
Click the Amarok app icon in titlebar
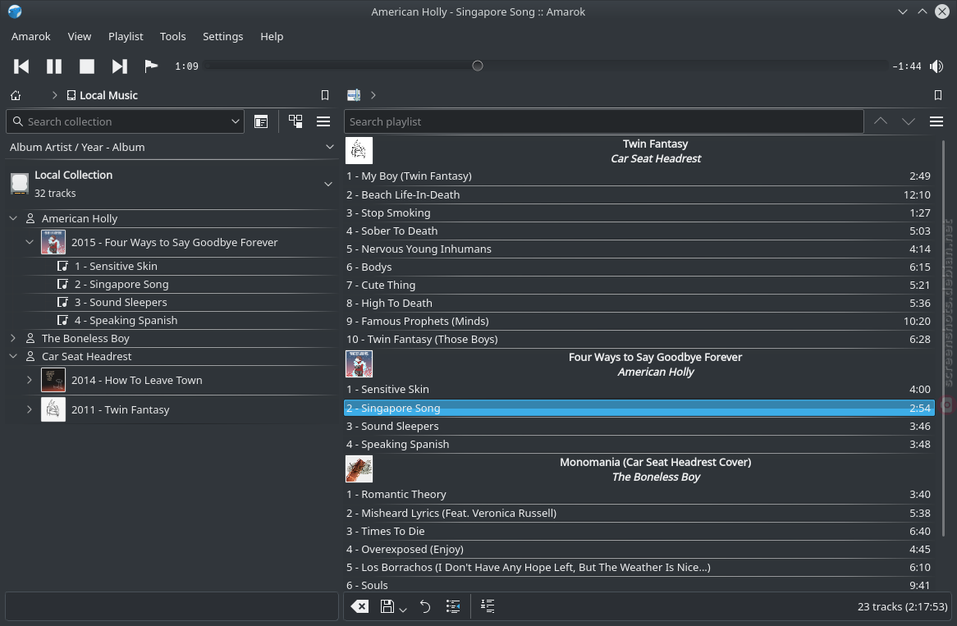[x=16, y=11]
